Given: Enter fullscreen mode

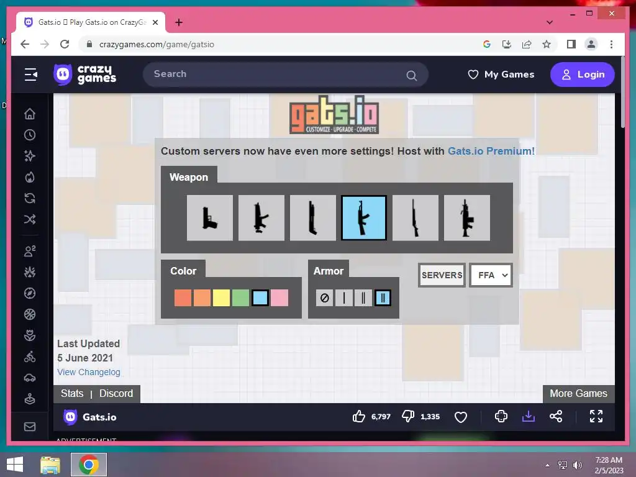Looking at the screenshot, I should (596, 416).
